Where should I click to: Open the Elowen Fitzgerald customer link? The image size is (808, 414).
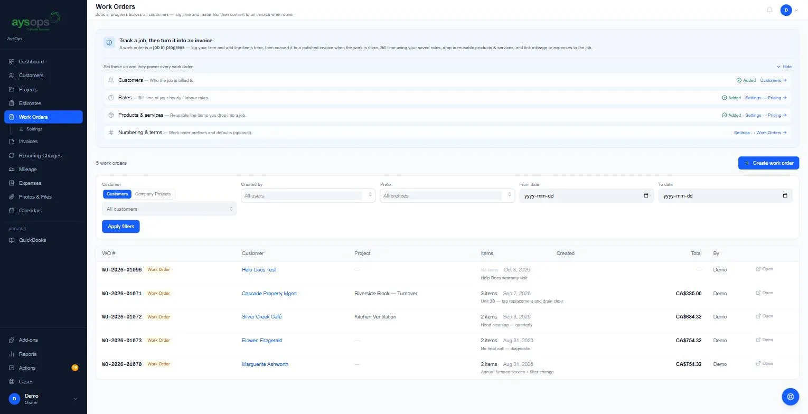pos(262,341)
